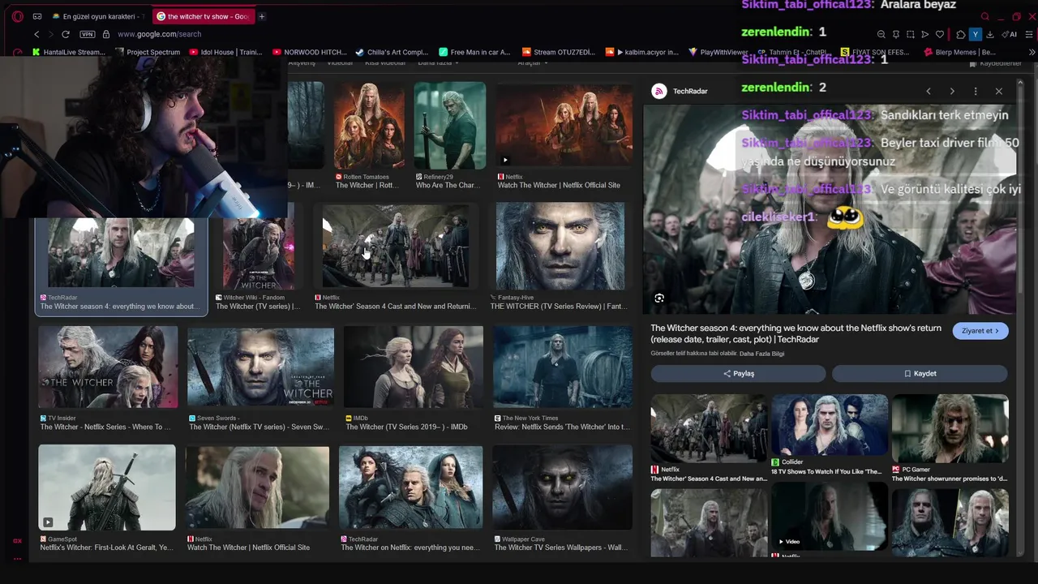Viewport: 1038px width, 584px height.
Task: Open the AI assistant icon
Action: coord(1010,34)
